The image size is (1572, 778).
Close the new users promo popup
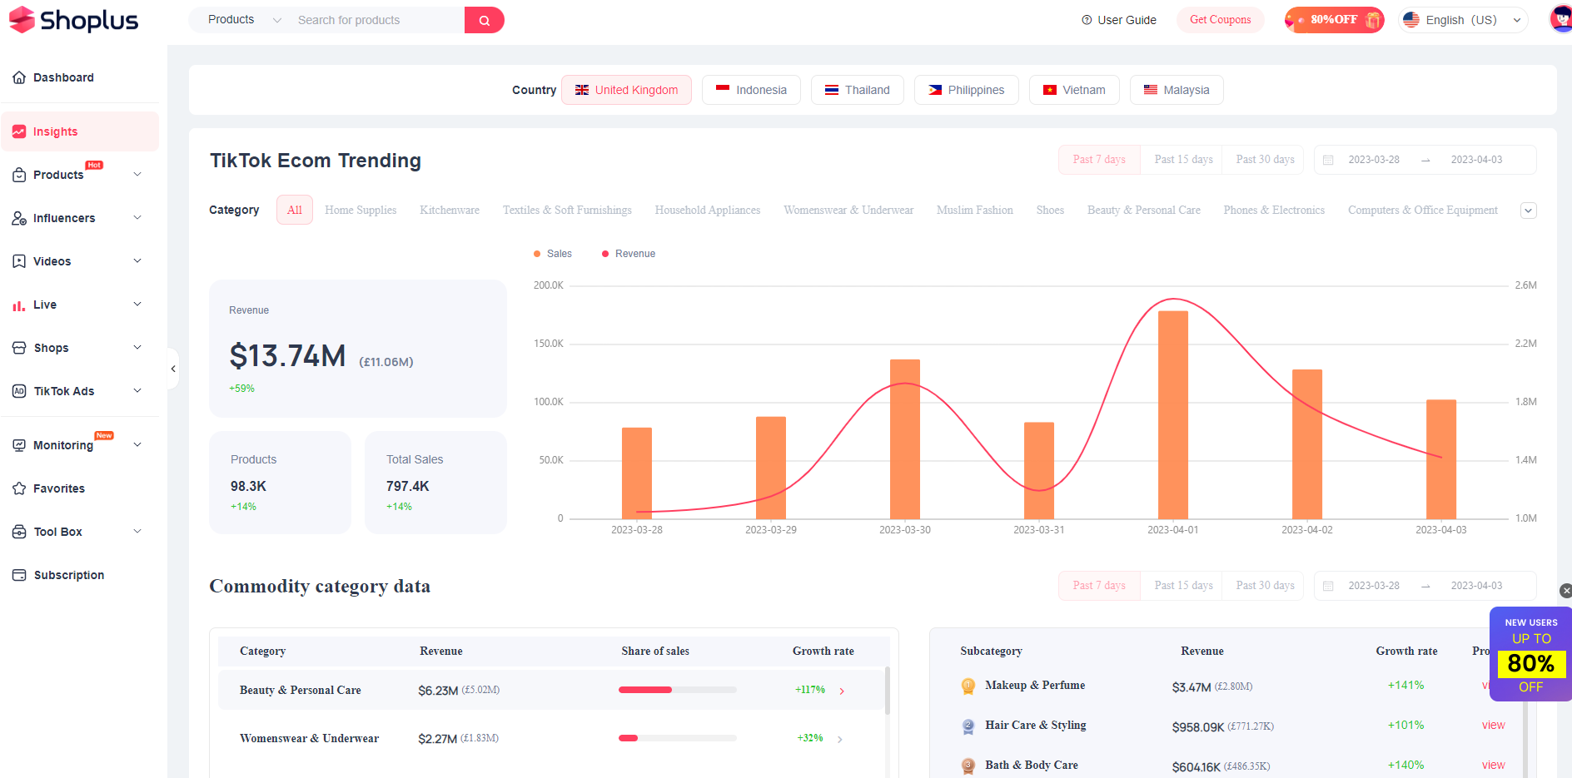[x=1565, y=591]
